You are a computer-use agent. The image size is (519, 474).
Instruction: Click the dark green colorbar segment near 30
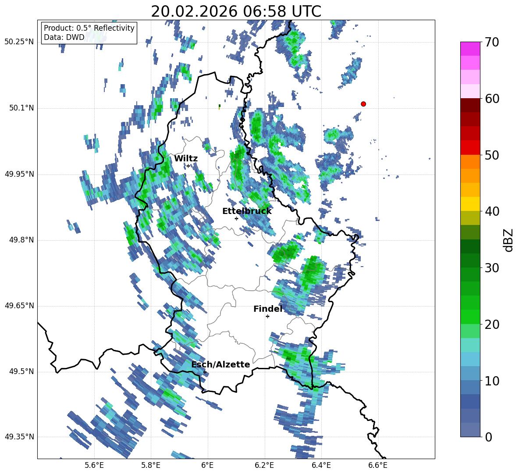[x=470, y=260]
